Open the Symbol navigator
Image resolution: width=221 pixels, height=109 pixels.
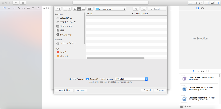tap(9, 8)
